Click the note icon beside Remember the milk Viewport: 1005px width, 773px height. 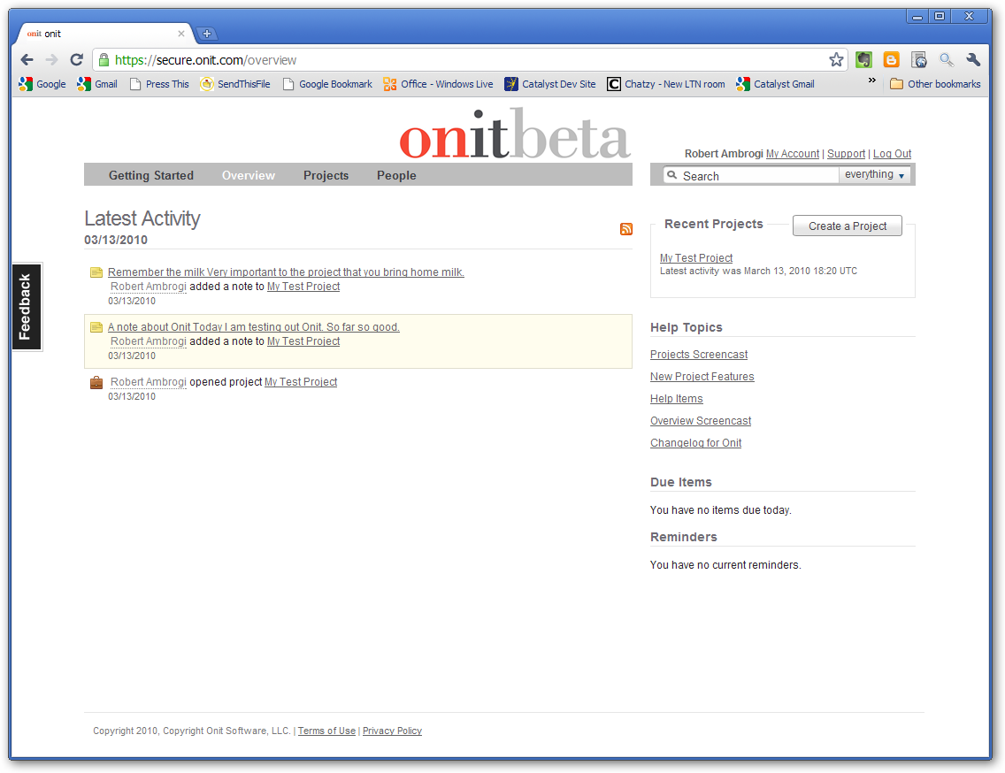[96, 272]
